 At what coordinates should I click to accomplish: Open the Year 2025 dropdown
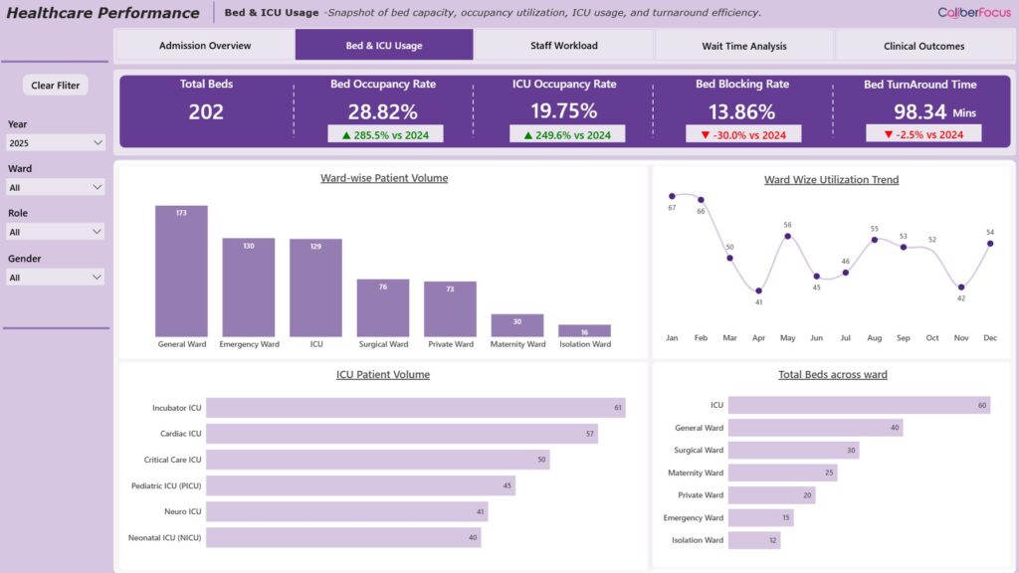click(56, 143)
